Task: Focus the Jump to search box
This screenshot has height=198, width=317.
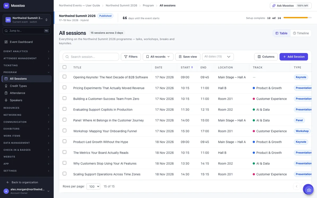Action: [x=27, y=31]
